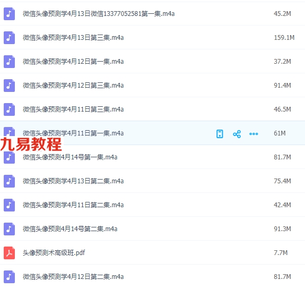Viewport: 305px width, 288px height.
Task: Open 微信头像预测学4月11日第二集.m4a
Action: pos(73,205)
